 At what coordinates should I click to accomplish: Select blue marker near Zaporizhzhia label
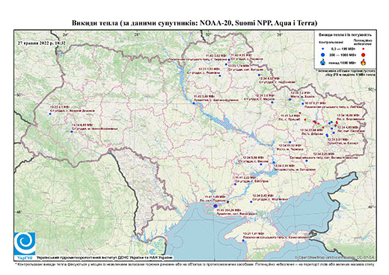pyautogui.click(x=274, y=162)
